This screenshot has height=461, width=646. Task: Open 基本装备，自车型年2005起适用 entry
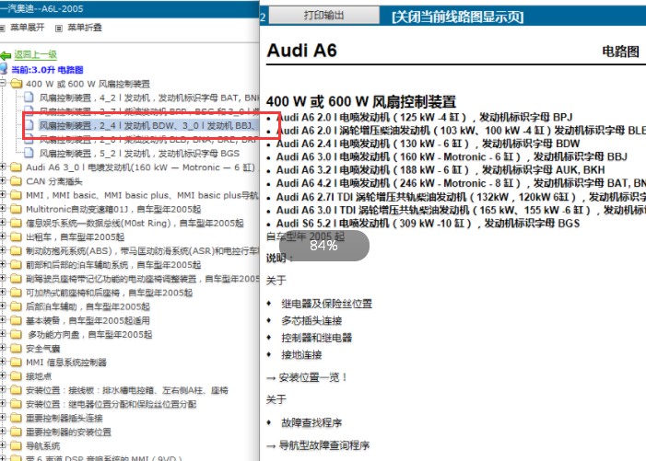click(x=88, y=320)
